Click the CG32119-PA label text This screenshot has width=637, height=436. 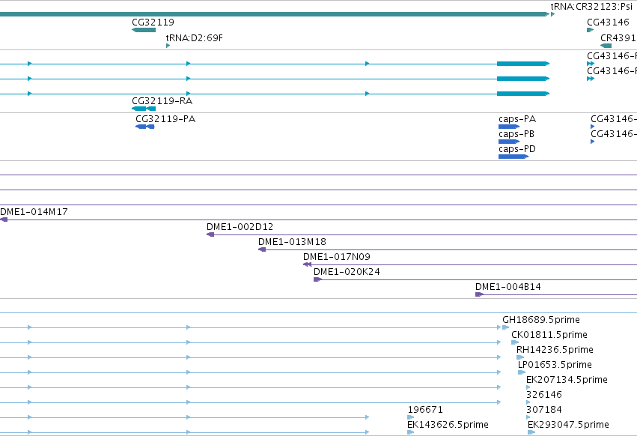[165, 119]
